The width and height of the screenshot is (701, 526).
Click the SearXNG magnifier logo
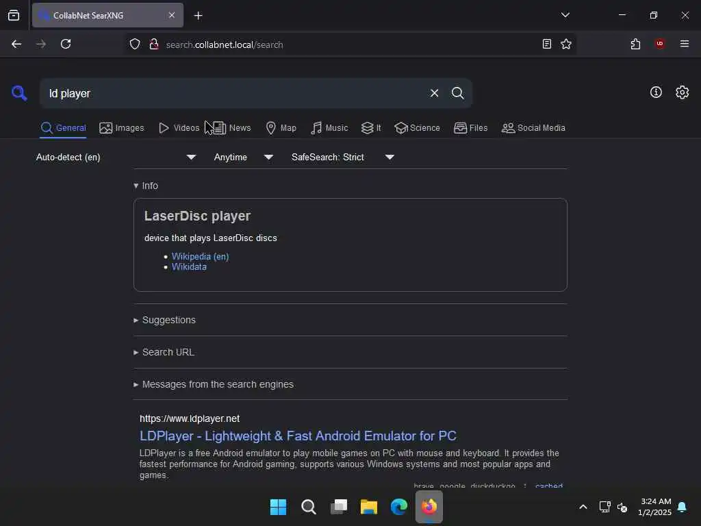(x=19, y=93)
